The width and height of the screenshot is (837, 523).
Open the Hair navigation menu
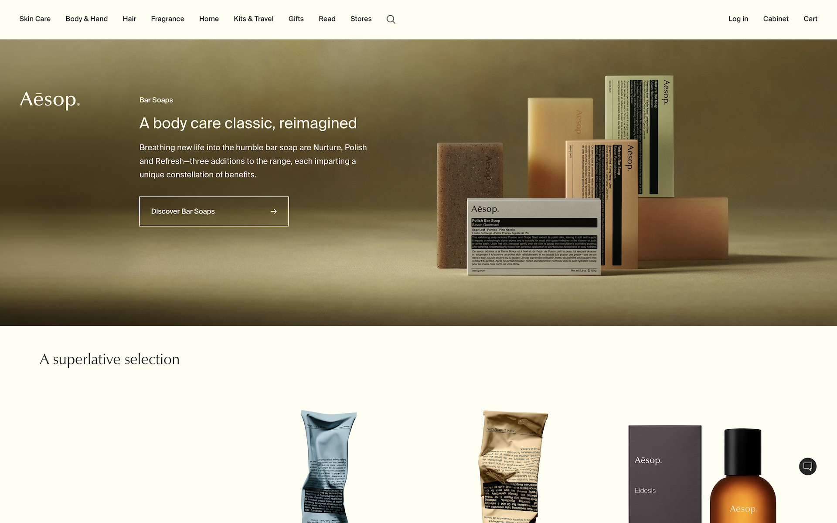point(129,19)
